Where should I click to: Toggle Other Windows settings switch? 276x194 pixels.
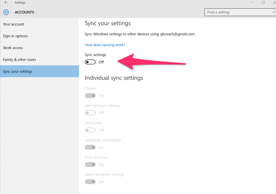point(90,182)
